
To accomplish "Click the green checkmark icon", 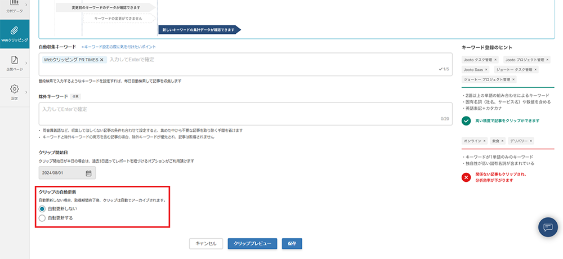I will [466, 120].
